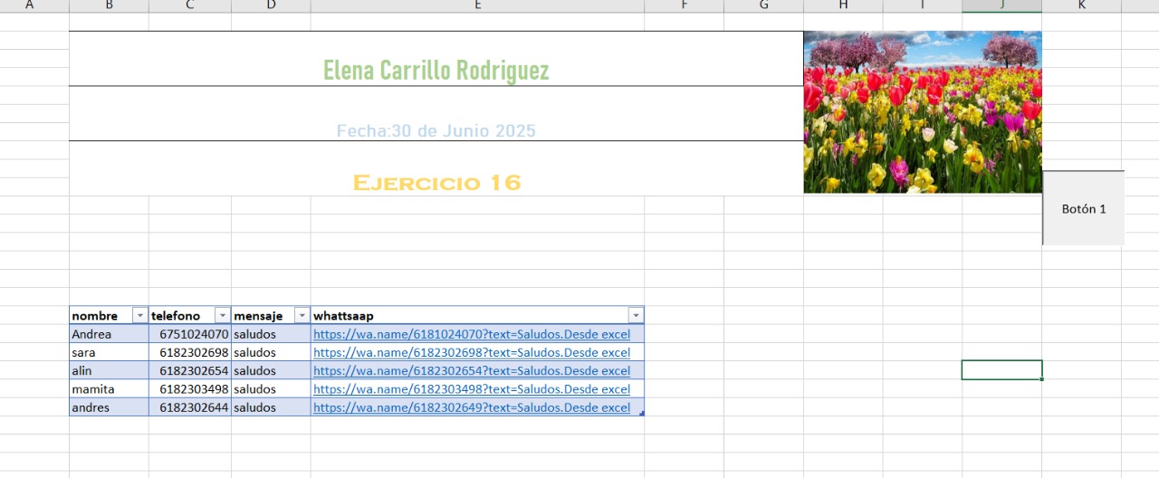Viewport: 1159px width, 478px height.
Task: Select the tulip field picture
Action: click(922, 112)
